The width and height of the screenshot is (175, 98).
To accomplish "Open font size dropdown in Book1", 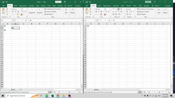I will (26, 9).
